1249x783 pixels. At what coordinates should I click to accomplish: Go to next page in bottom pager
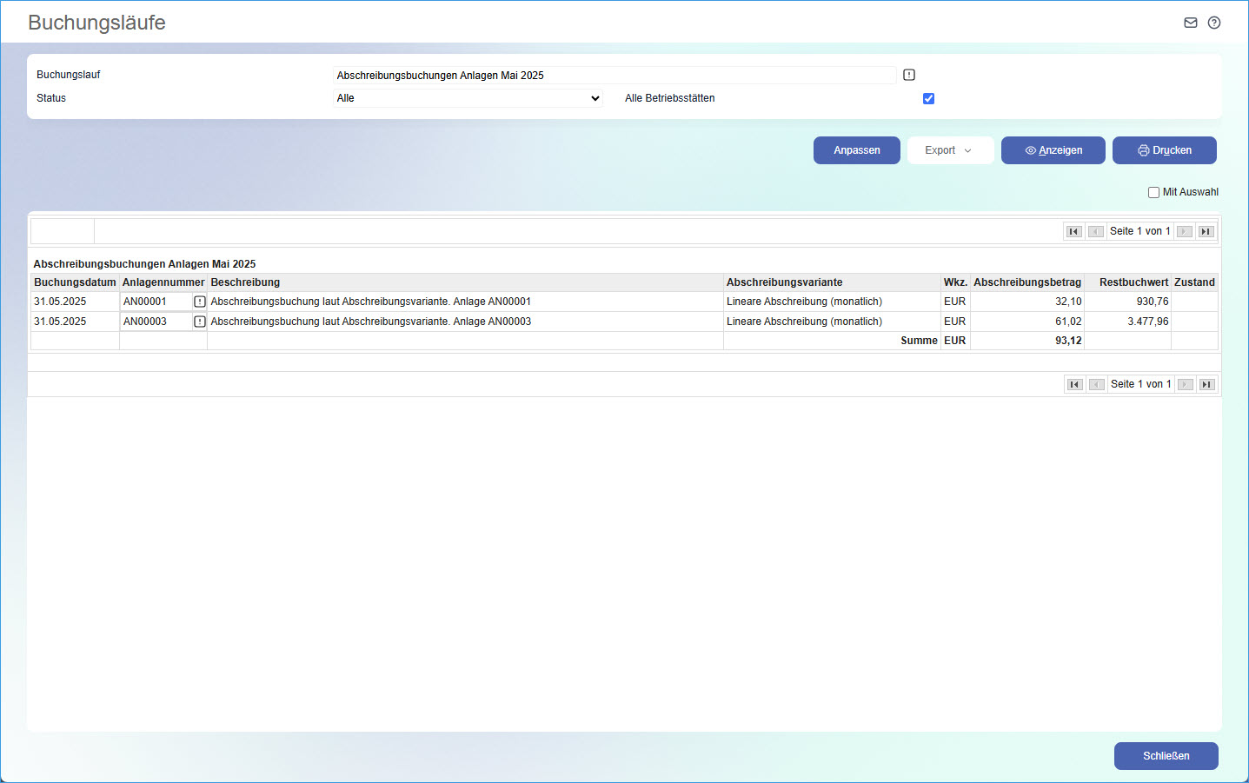coord(1186,384)
